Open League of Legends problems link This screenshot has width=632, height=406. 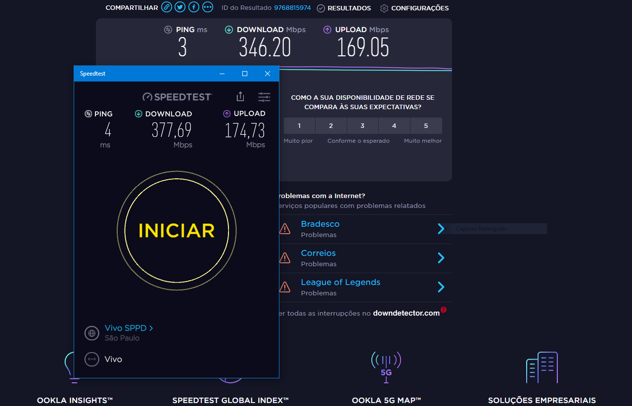pyautogui.click(x=340, y=282)
